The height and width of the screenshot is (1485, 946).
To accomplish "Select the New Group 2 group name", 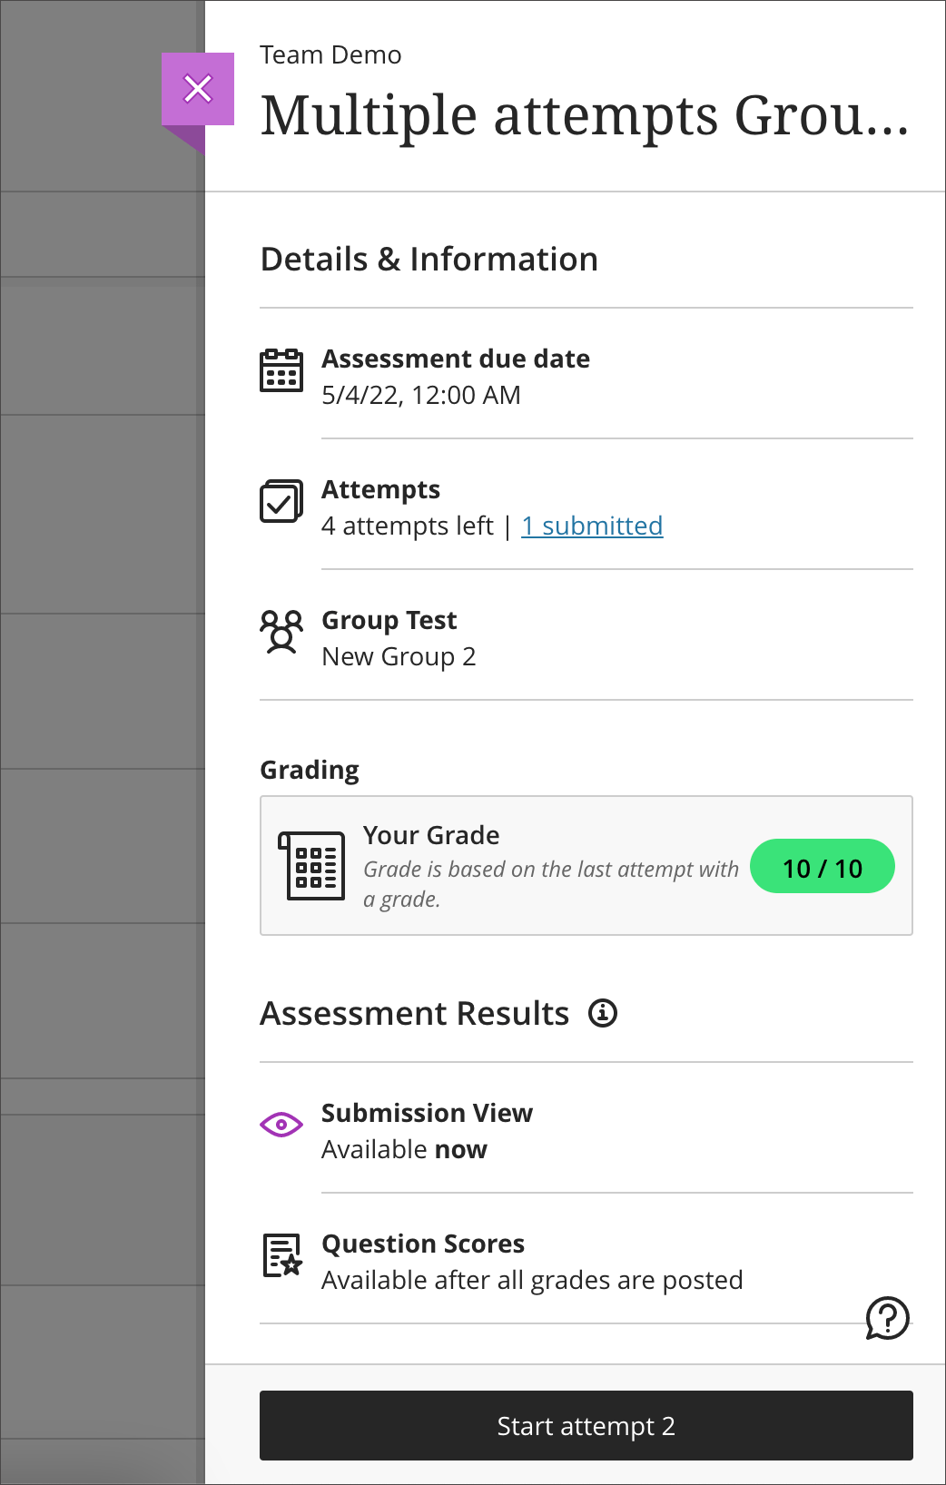I will (x=399, y=656).
